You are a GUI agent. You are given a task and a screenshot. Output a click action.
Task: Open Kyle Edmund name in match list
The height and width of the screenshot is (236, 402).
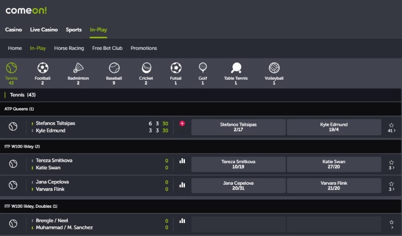pos(50,131)
